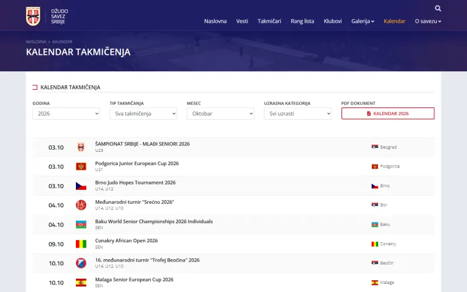Click Serbia crest icon in Šampionat Srbije row
467x292 pixels.
[81, 147]
